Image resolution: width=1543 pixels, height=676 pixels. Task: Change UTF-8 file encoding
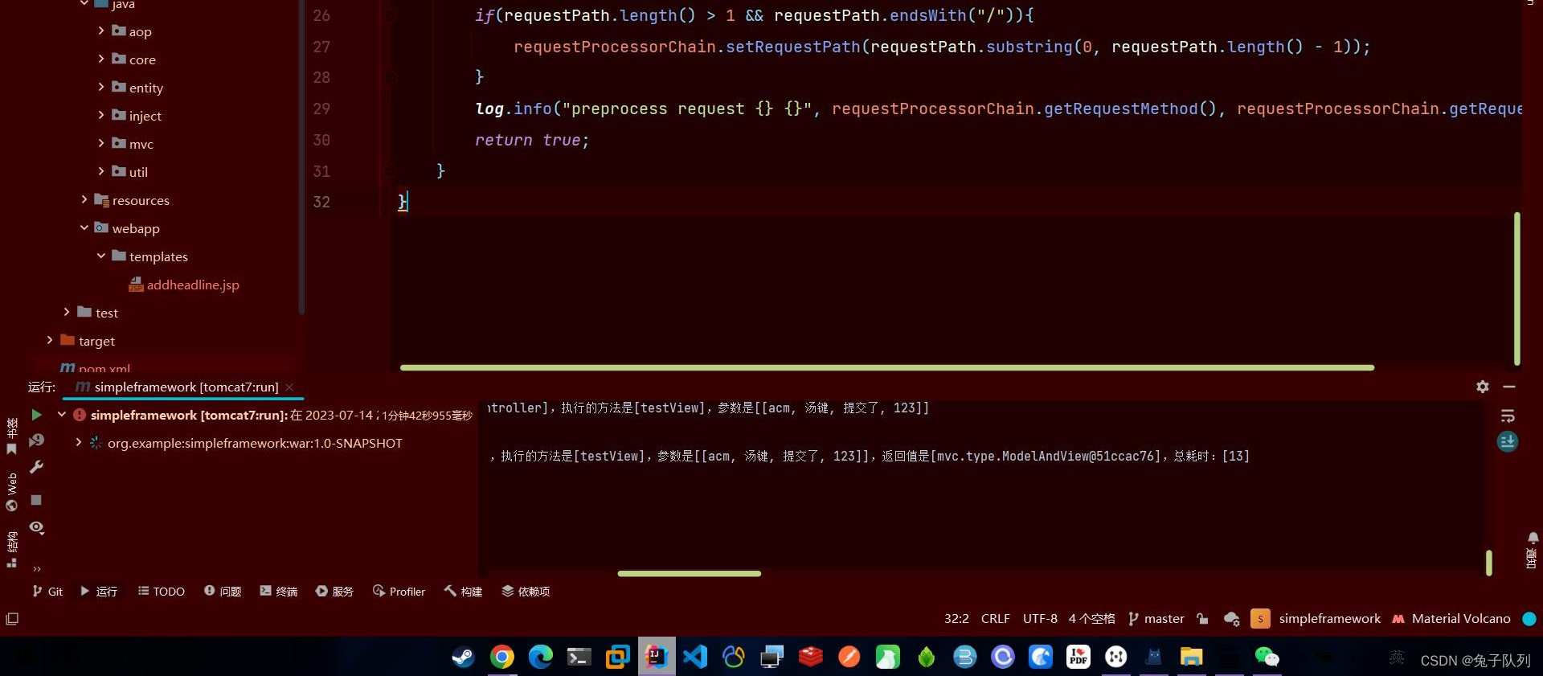click(x=1040, y=618)
